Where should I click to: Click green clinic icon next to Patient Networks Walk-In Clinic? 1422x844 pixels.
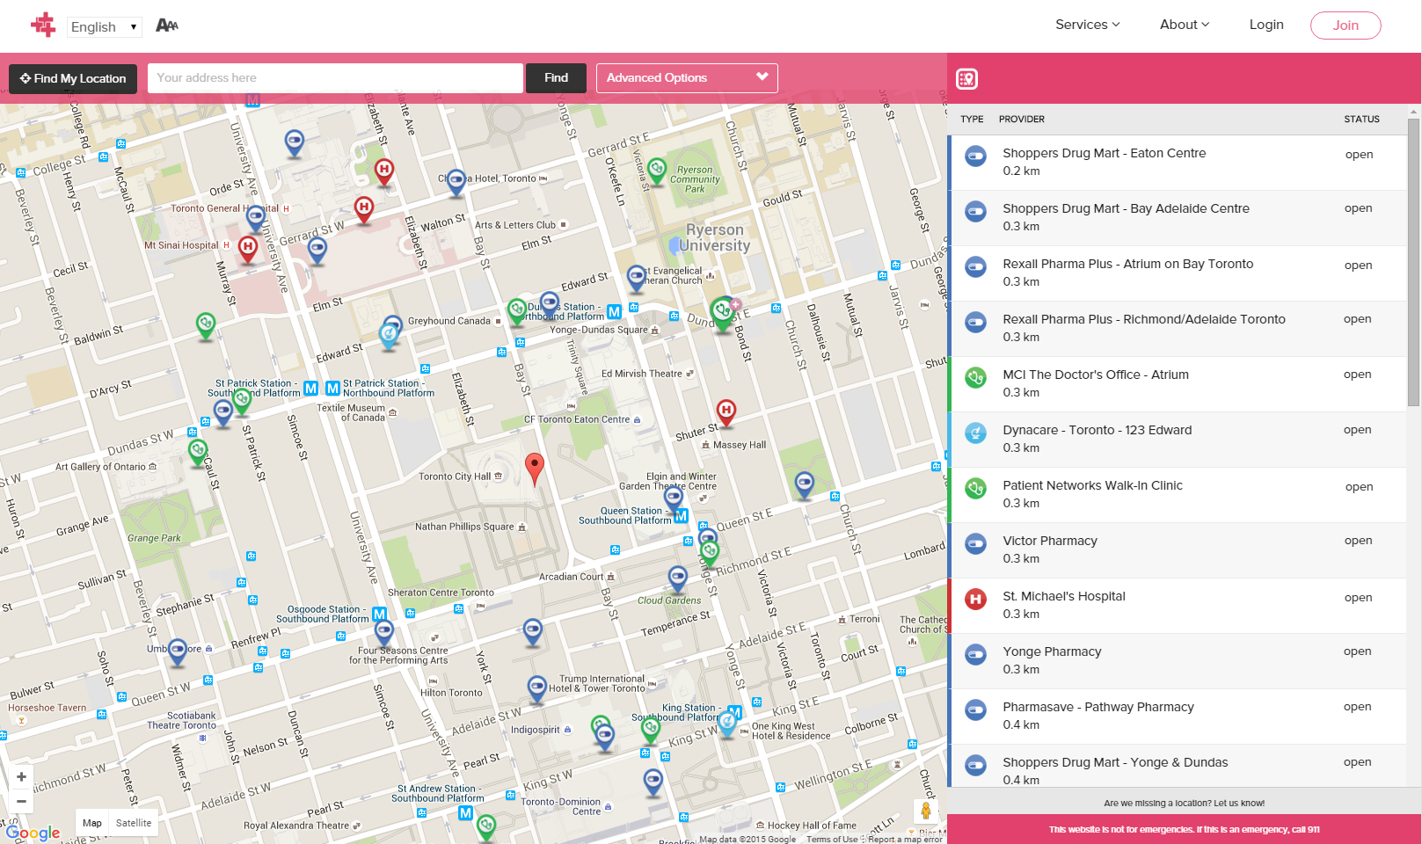(x=974, y=489)
